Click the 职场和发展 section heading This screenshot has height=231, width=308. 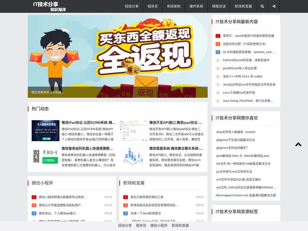click(134, 183)
